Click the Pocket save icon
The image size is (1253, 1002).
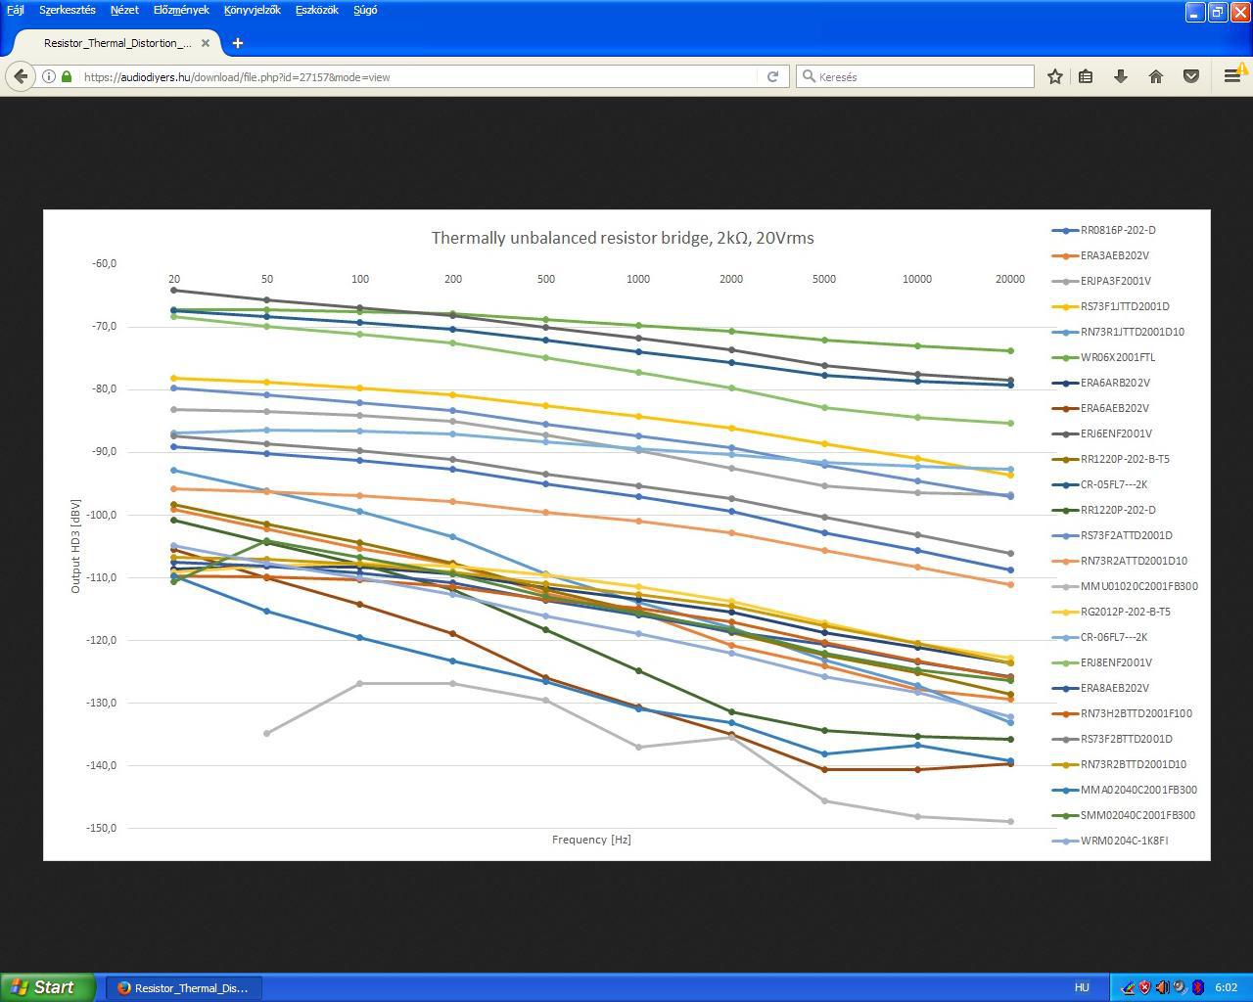pyautogui.click(x=1191, y=76)
